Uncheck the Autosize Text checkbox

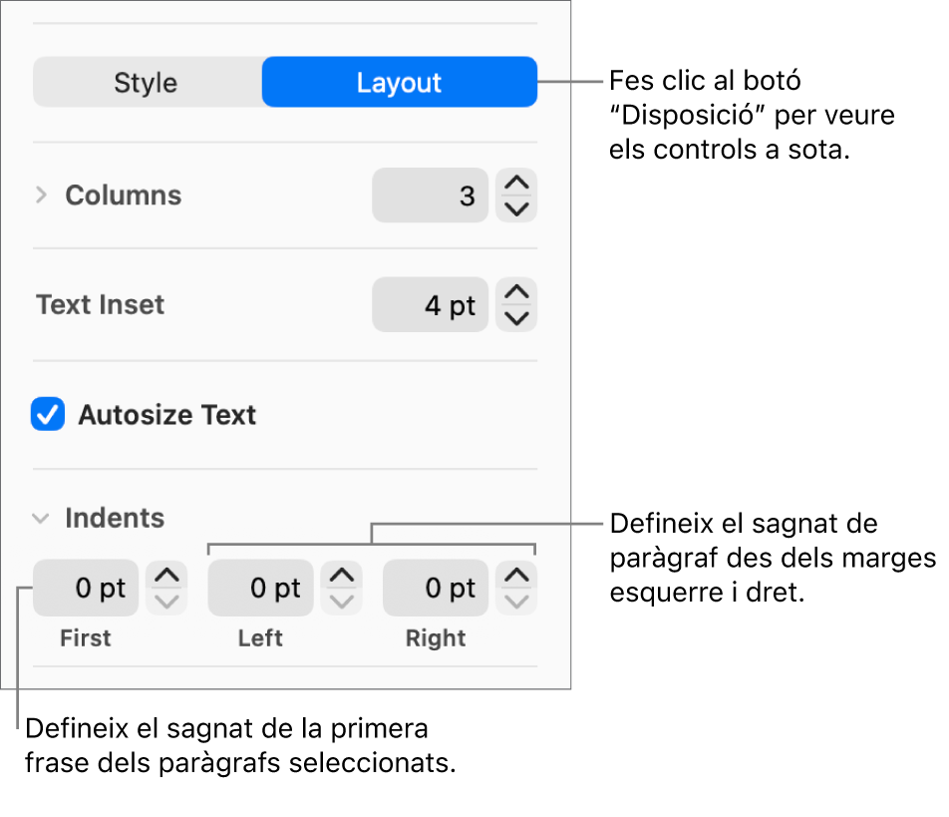(x=48, y=415)
